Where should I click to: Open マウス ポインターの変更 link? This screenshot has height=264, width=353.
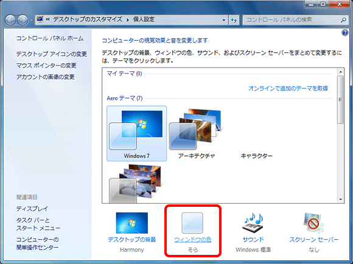click(x=46, y=66)
